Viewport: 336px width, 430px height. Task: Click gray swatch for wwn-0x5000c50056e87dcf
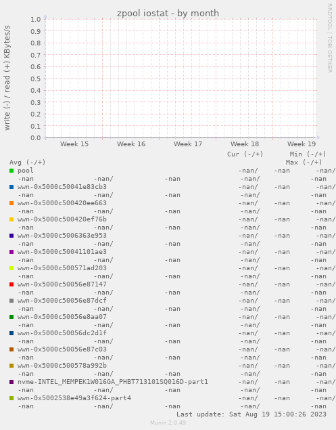[x=11, y=301]
